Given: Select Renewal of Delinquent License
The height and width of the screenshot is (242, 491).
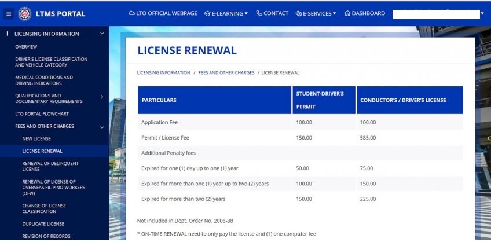Looking at the screenshot, I should coord(50,166).
